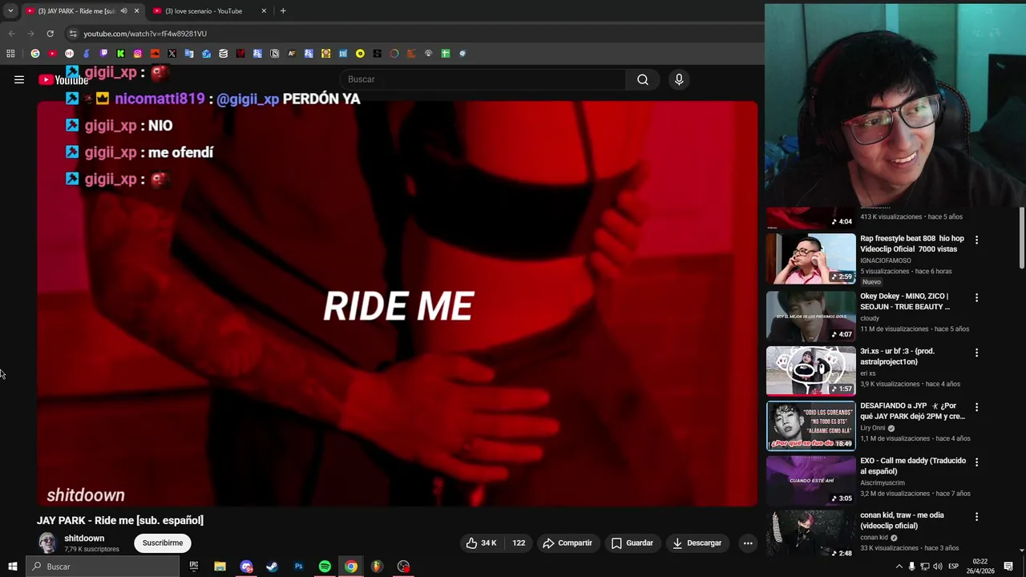Viewport: 1026px width, 577px height.
Task: Open options for Okey Dokey video
Action: click(x=976, y=297)
